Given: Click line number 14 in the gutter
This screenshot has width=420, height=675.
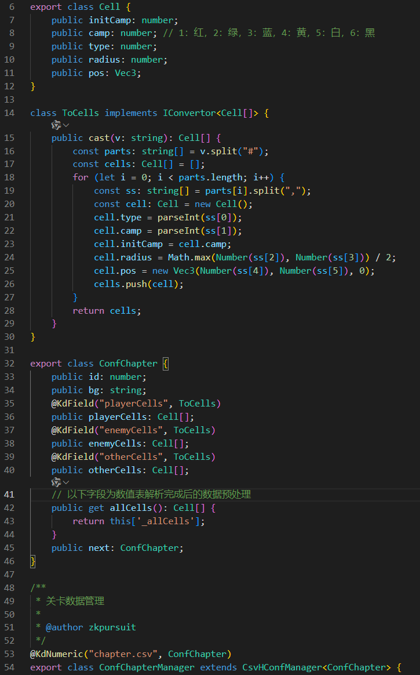Looking at the screenshot, I should point(9,113).
